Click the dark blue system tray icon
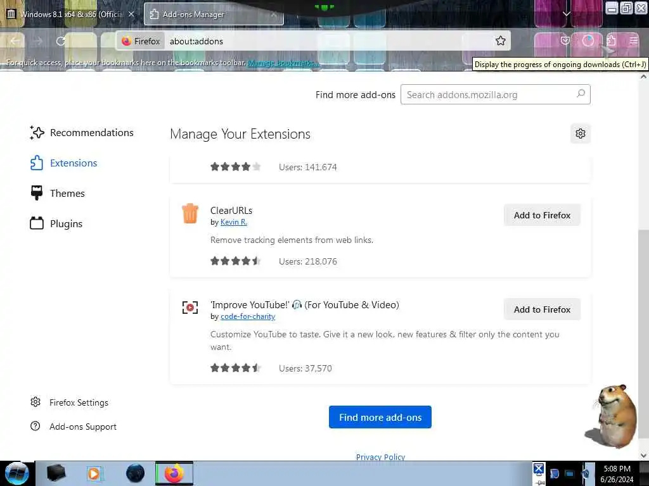 point(554,473)
